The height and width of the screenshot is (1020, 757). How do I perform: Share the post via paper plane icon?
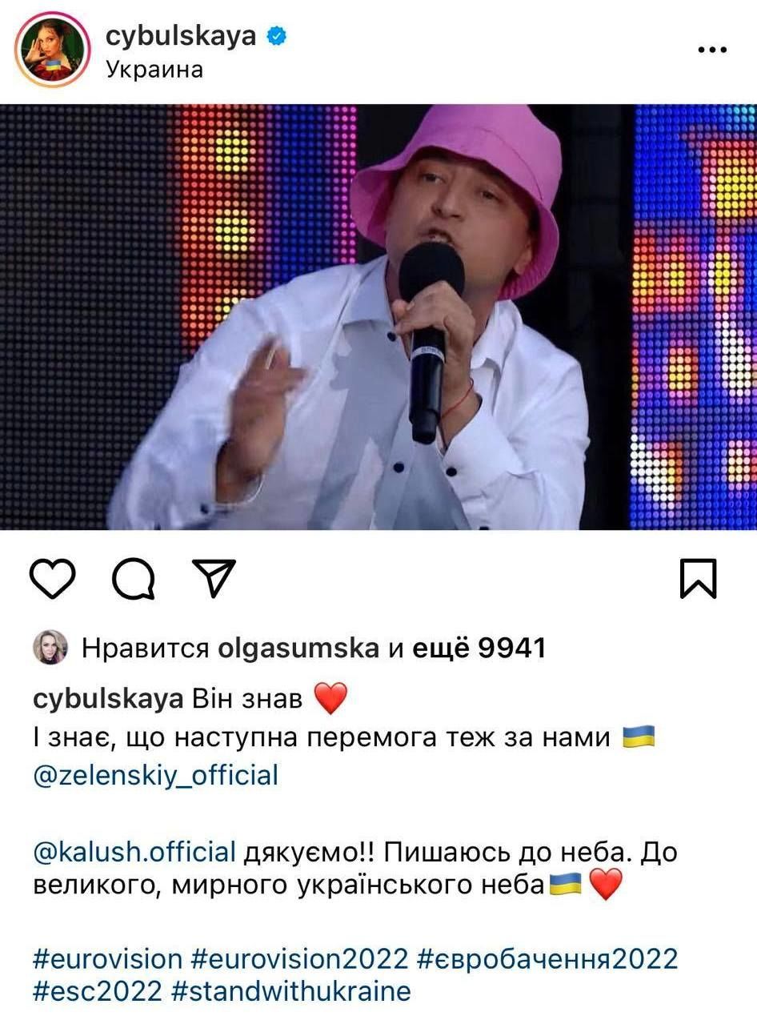(214, 578)
